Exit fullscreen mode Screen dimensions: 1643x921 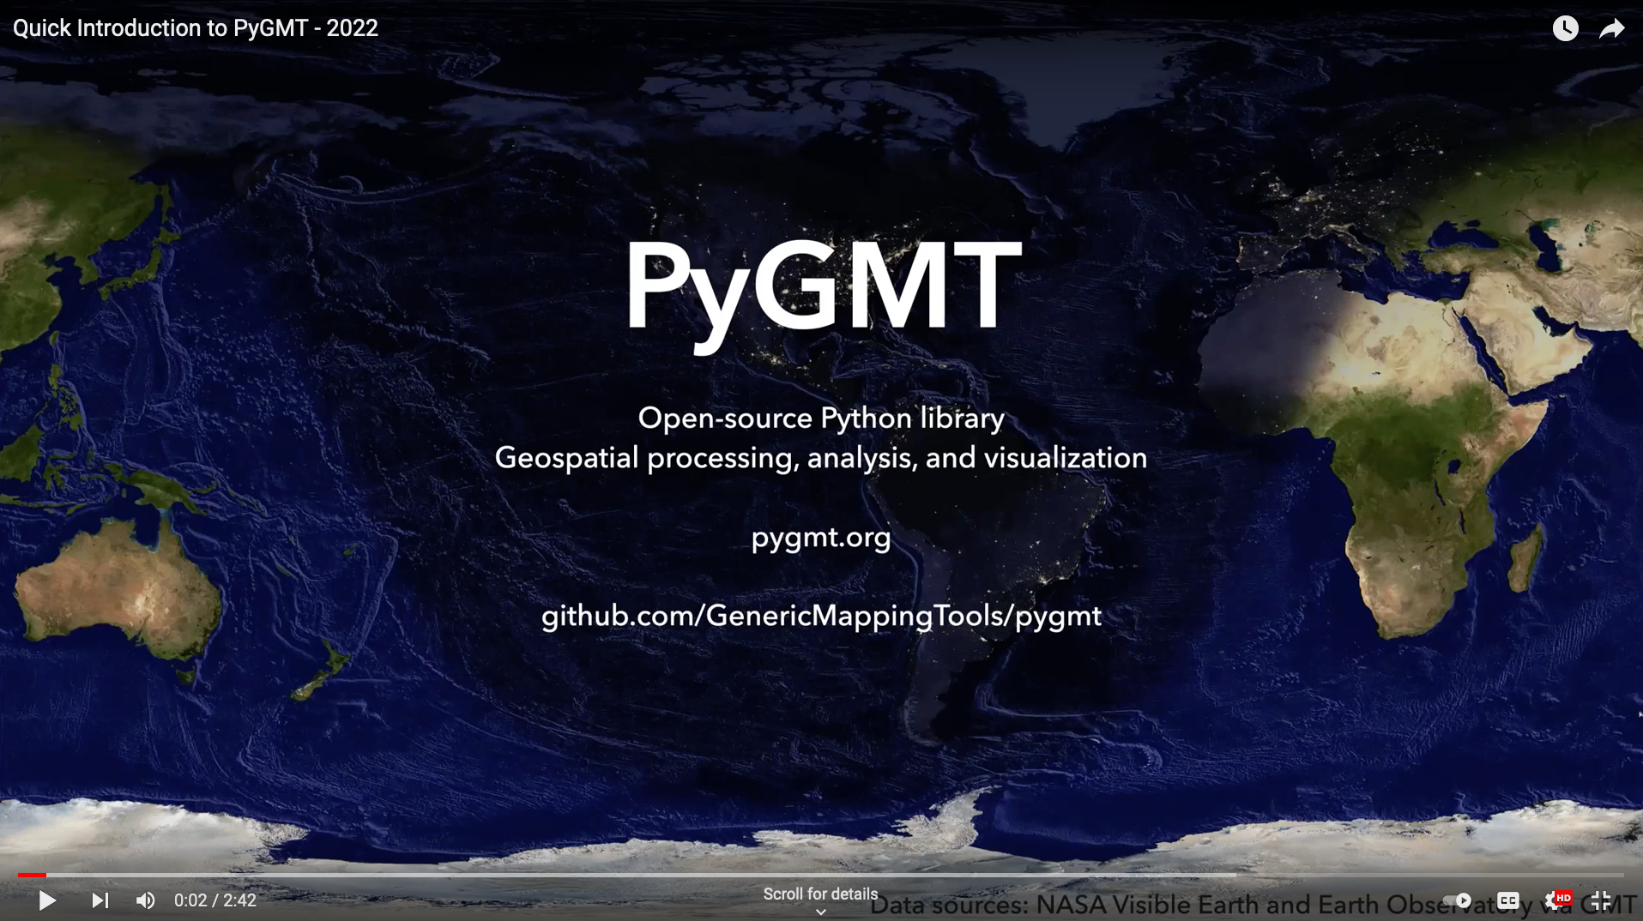(1601, 900)
